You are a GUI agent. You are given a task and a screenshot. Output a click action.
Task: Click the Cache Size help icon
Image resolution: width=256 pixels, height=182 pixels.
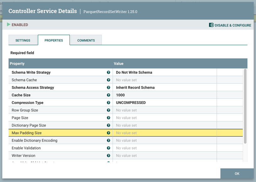pyautogui.click(x=109, y=95)
